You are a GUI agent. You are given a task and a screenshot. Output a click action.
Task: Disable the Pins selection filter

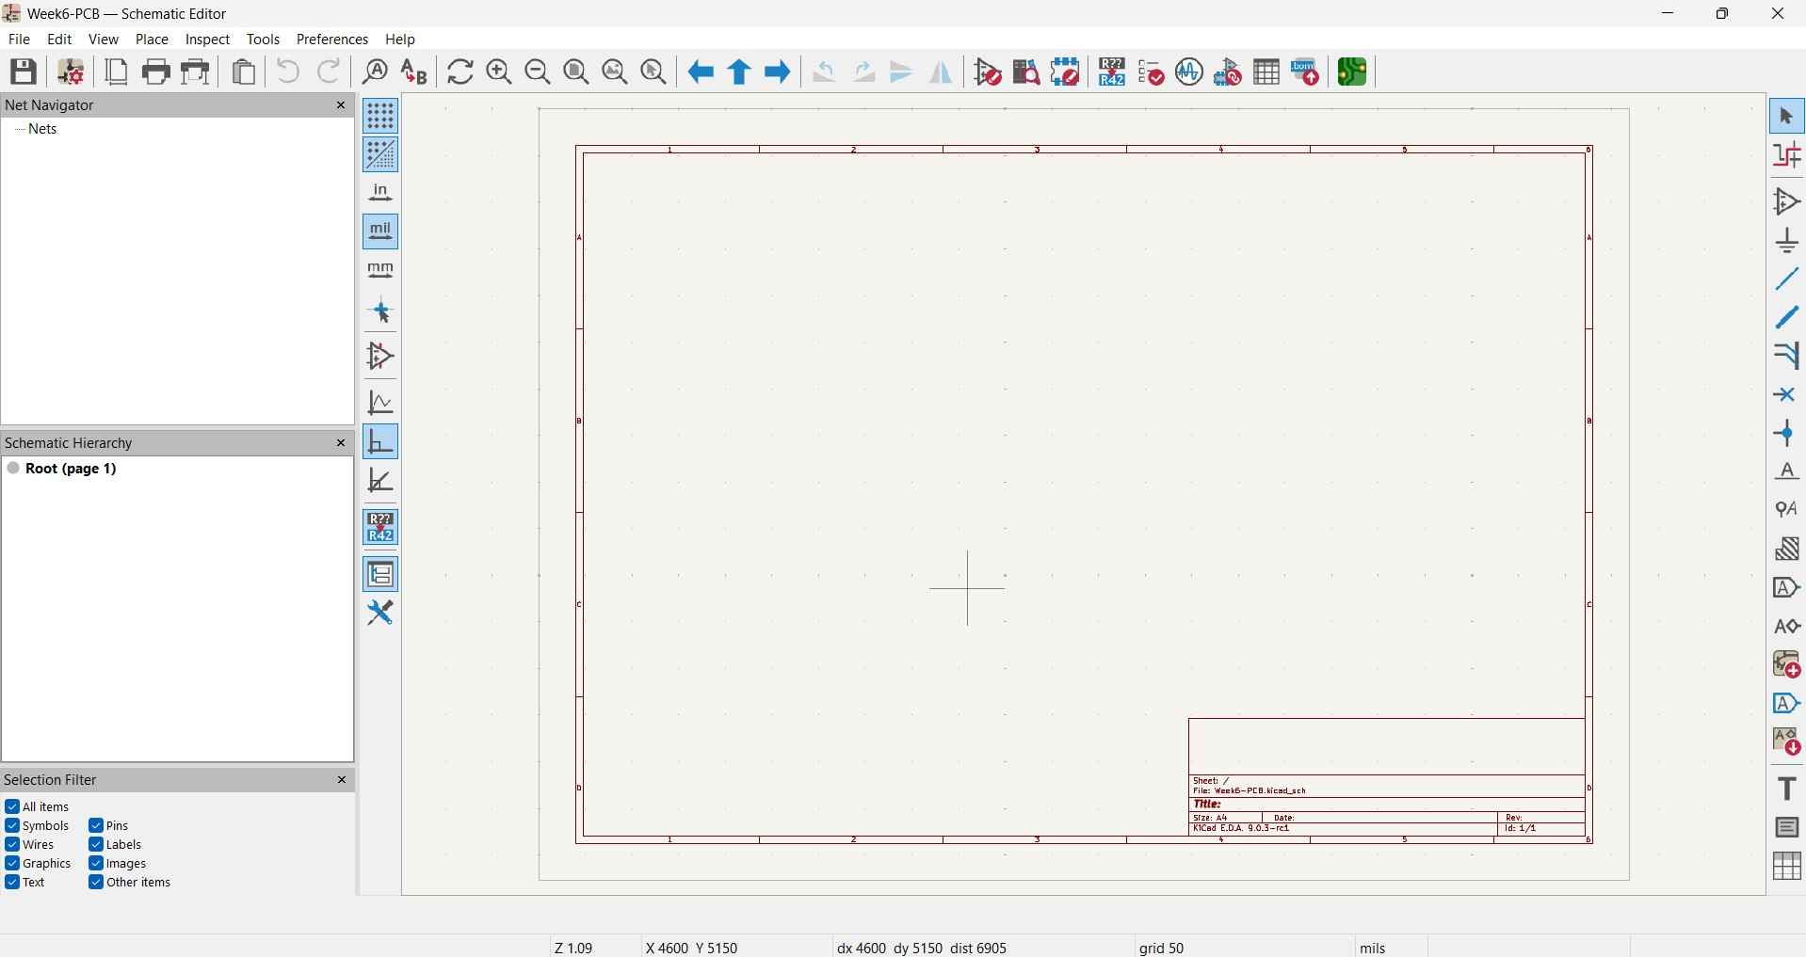[95, 825]
